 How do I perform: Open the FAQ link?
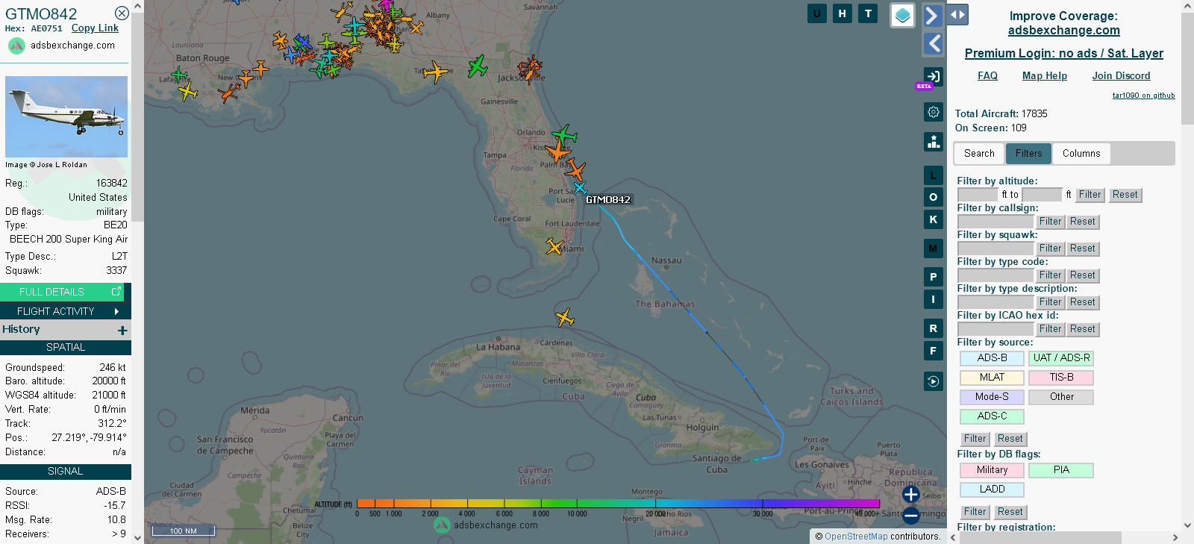point(988,76)
